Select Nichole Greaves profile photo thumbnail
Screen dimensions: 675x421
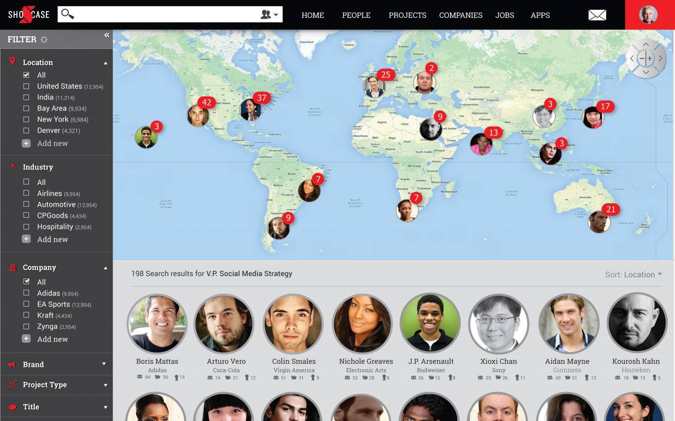(x=362, y=324)
